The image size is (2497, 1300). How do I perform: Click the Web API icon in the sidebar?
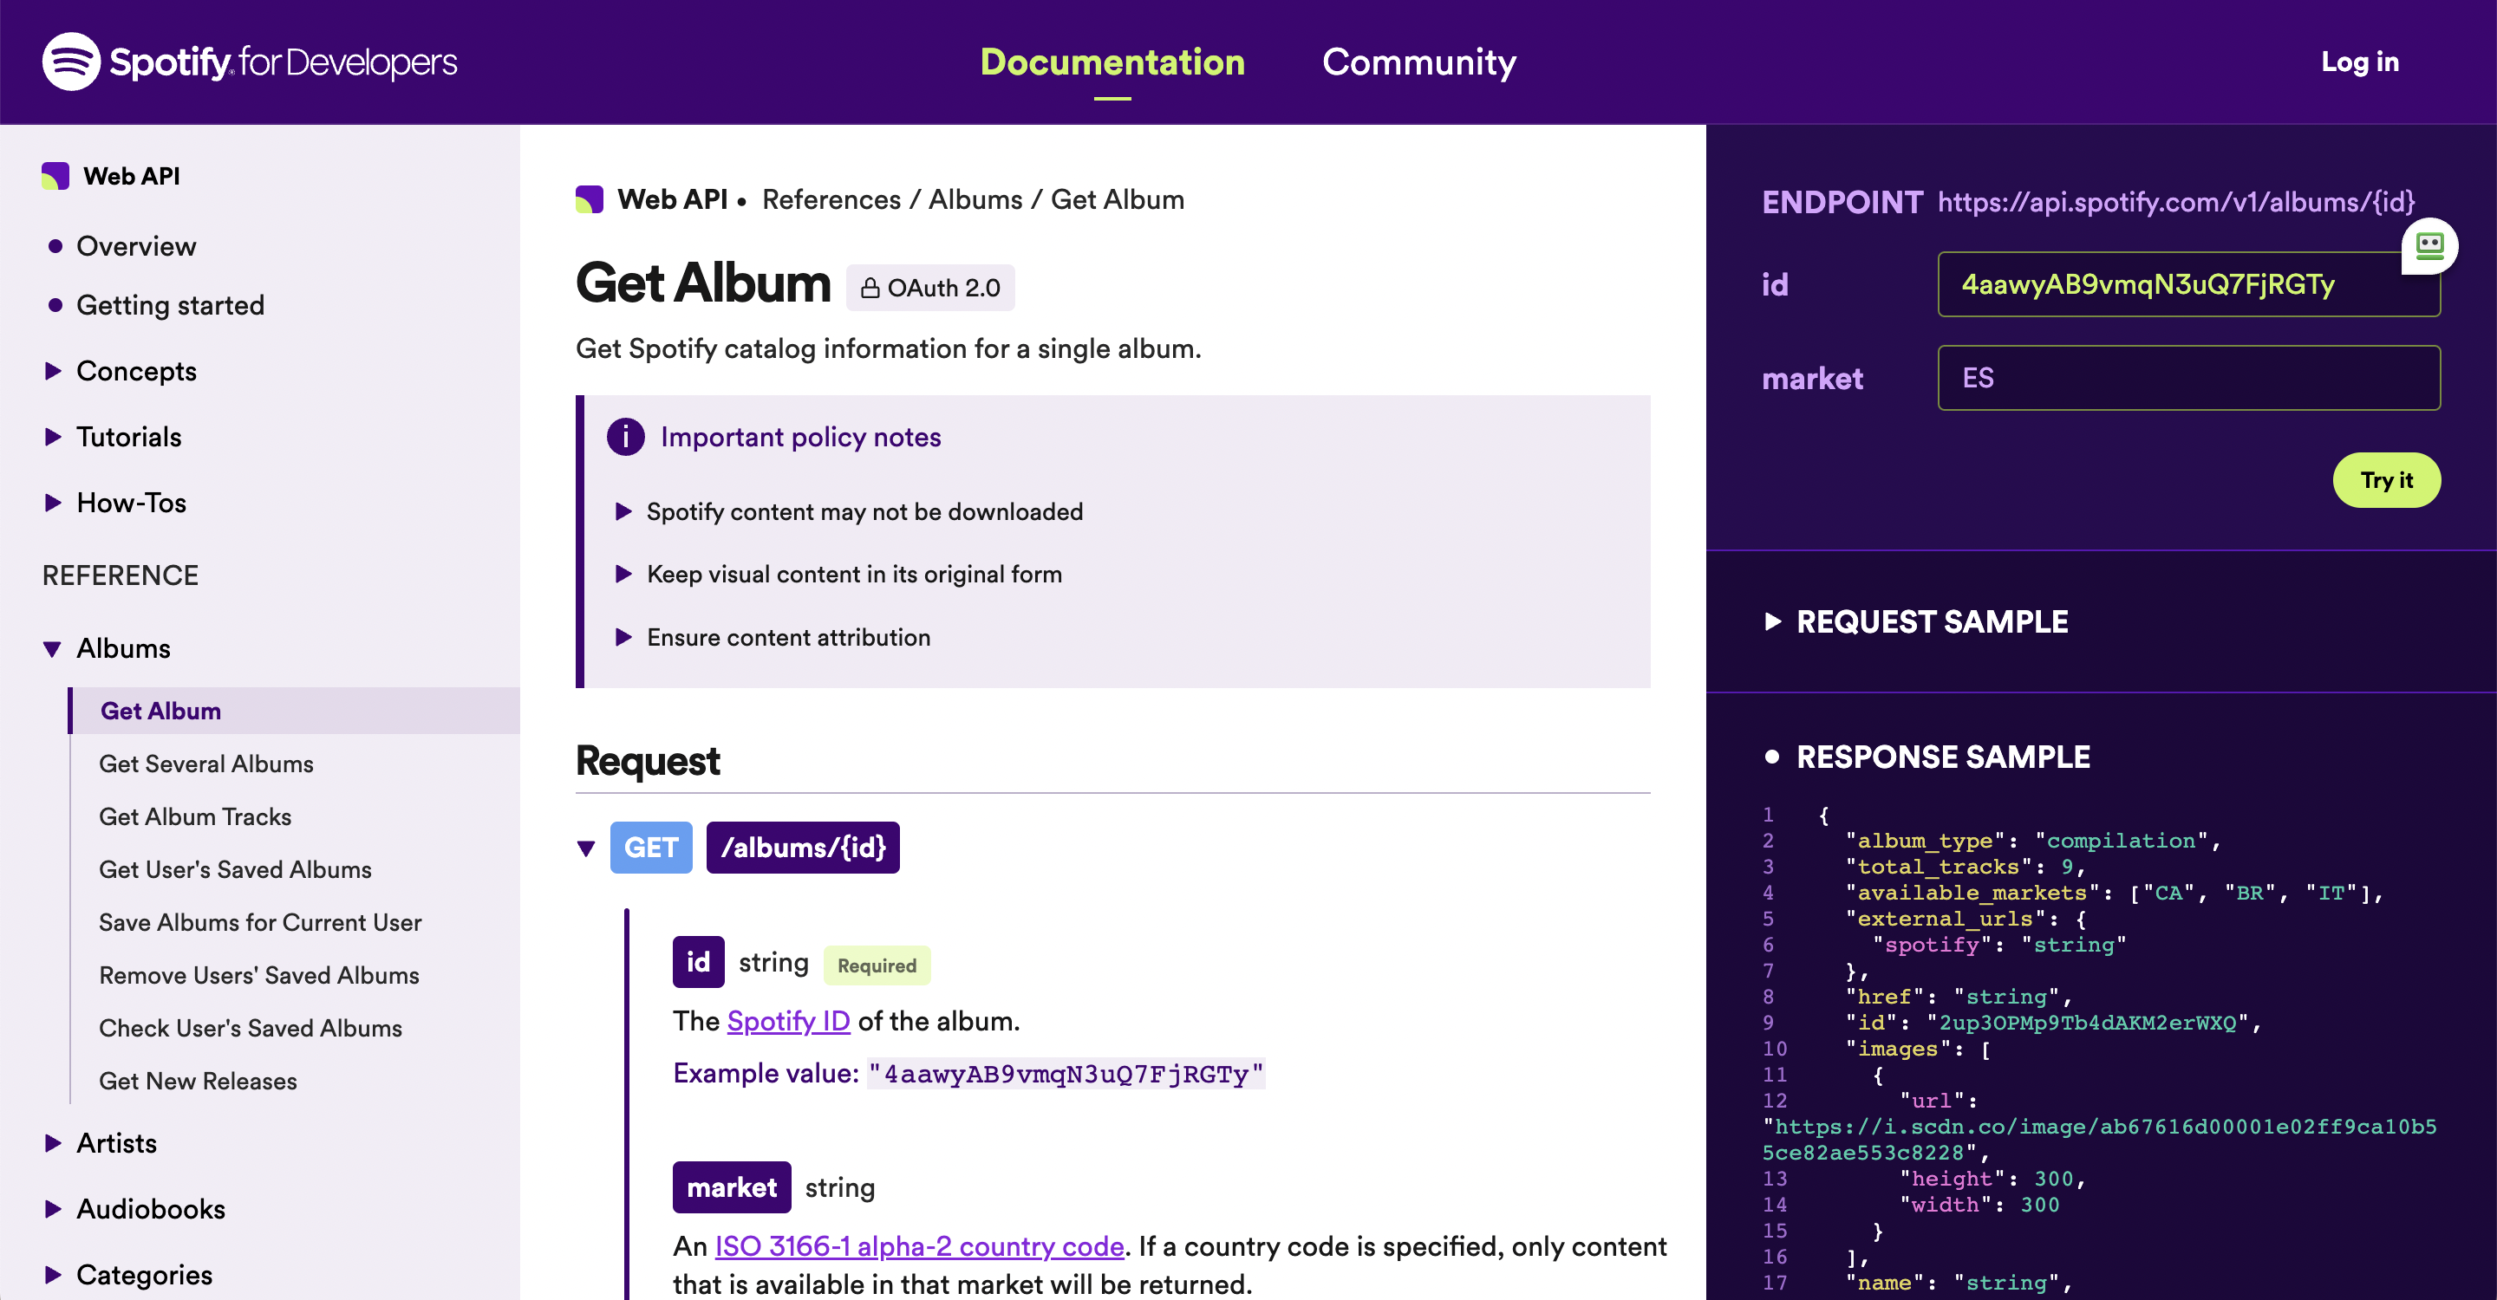coord(55,176)
